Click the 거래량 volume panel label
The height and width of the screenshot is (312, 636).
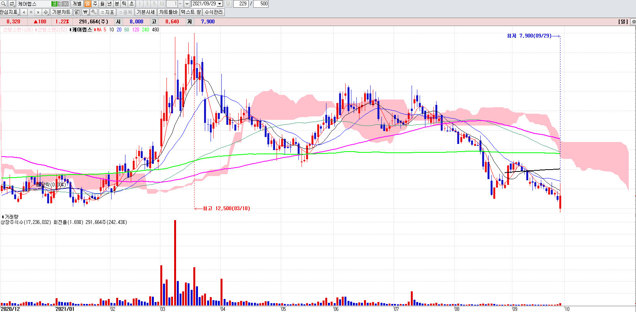(11, 217)
